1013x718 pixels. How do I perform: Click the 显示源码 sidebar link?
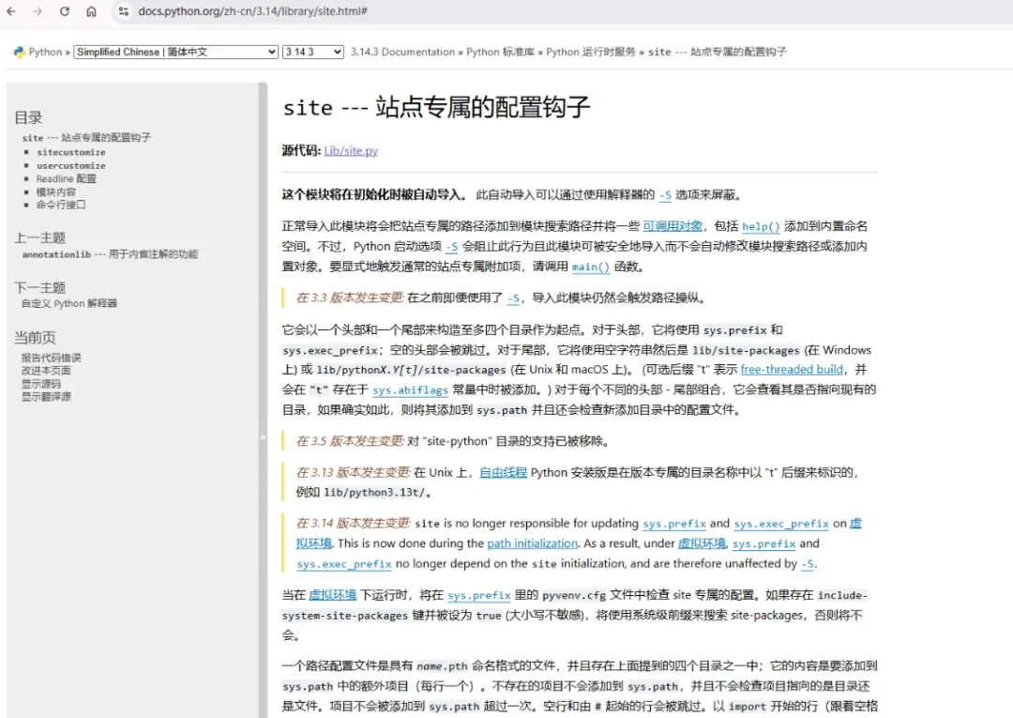pos(40,383)
